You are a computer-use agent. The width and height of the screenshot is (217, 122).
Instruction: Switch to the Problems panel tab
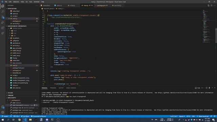[x=53, y=88]
